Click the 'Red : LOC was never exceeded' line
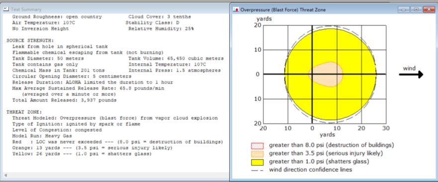Screen dimensions: 438x182 pyautogui.click(x=118, y=142)
